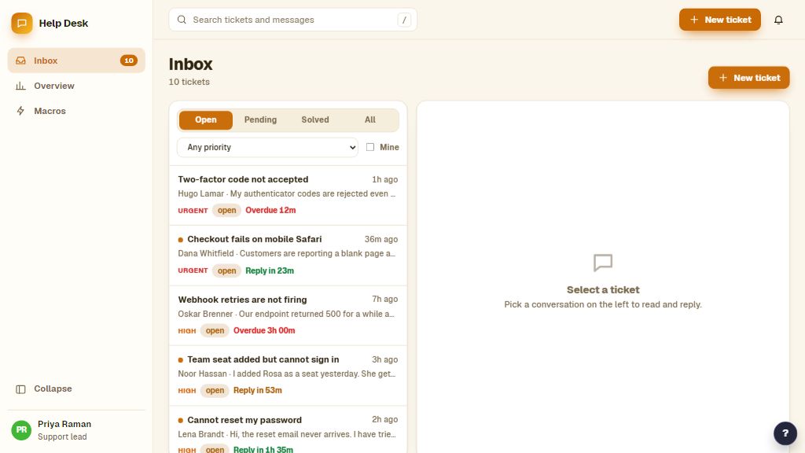
Task: Switch to the Pending tab
Action: tap(260, 120)
